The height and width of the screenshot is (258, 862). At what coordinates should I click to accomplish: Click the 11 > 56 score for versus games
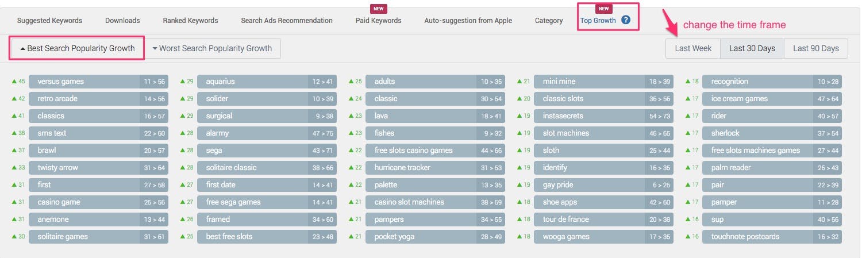tap(154, 82)
